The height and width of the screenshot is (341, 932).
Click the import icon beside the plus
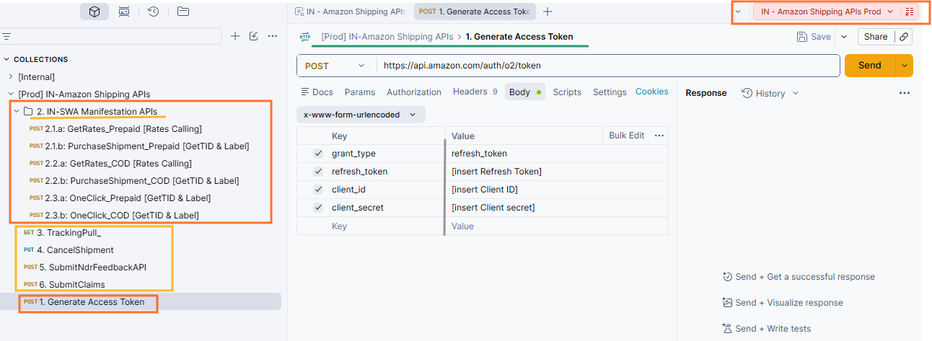click(x=253, y=36)
